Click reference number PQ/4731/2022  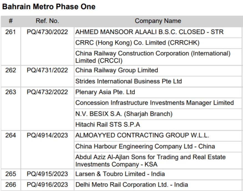click(x=47, y=70)
